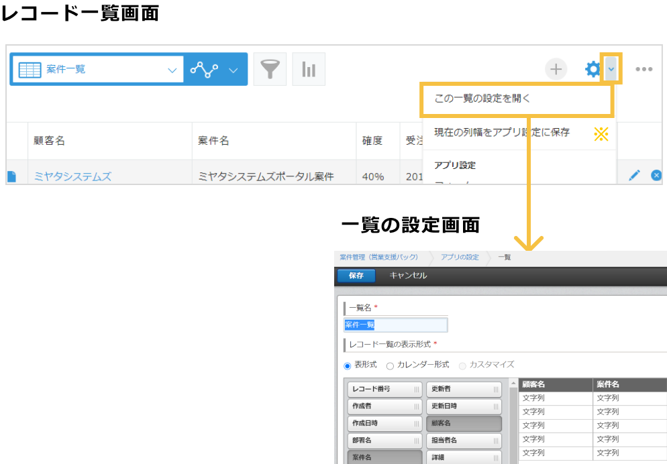Open the 案件一覧 view selector dropdown
The image size is (667, 464).
tap(172, 69)
